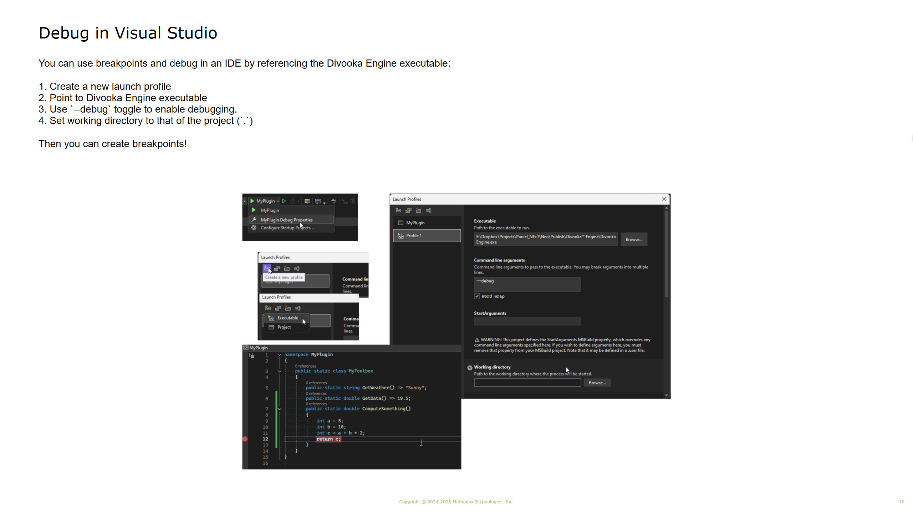
Task: Click Browse... next to the working directory field
Action: coord(597,383)
